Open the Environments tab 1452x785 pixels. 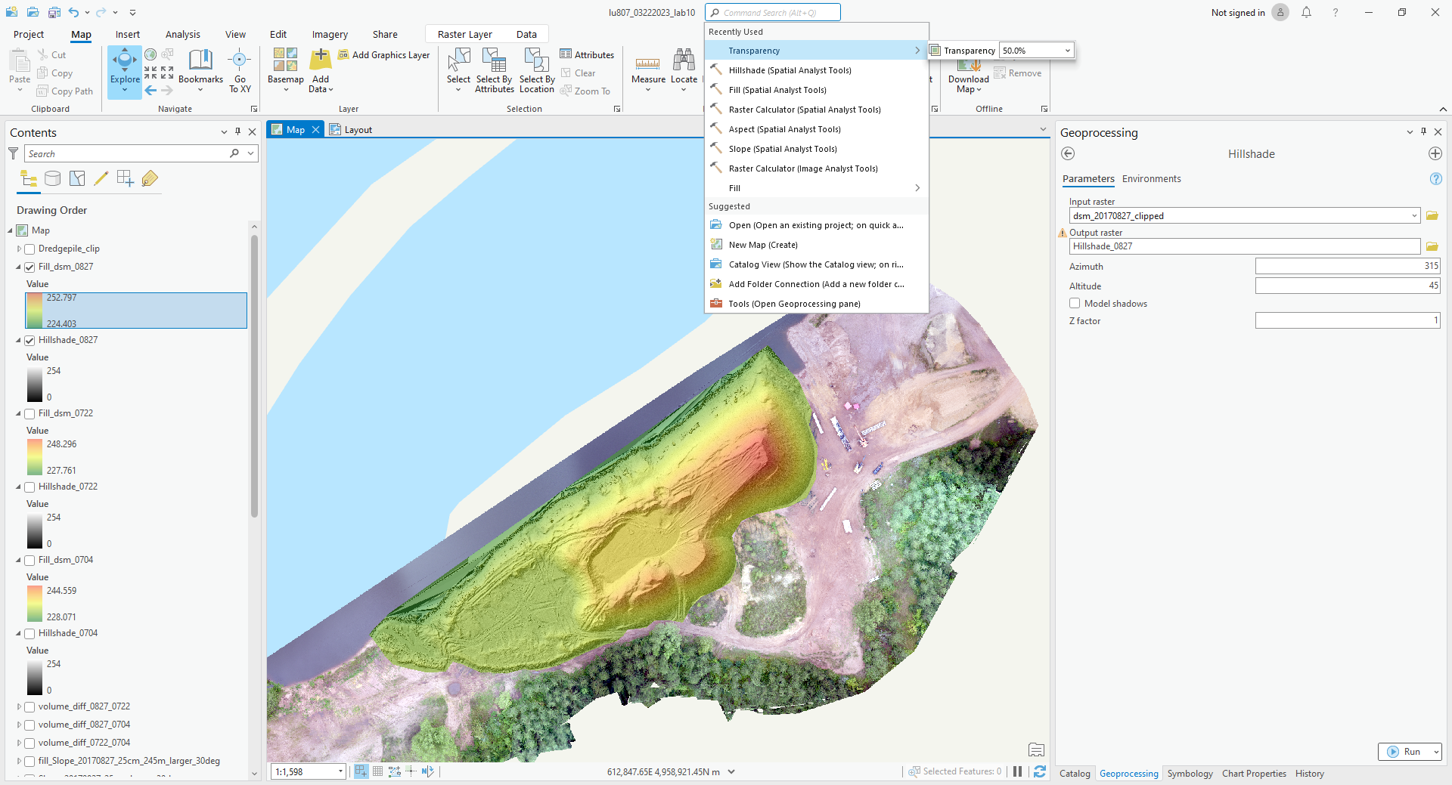coord(1151,179)
